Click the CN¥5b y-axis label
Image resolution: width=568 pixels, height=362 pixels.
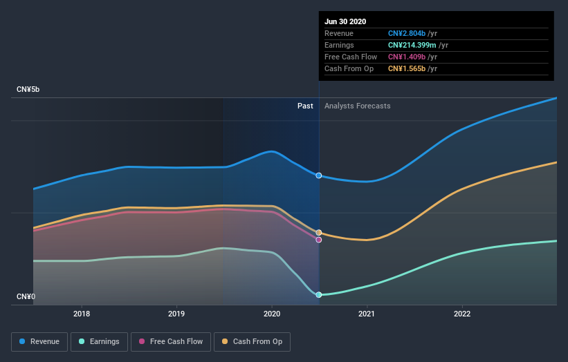coord(28,89)
